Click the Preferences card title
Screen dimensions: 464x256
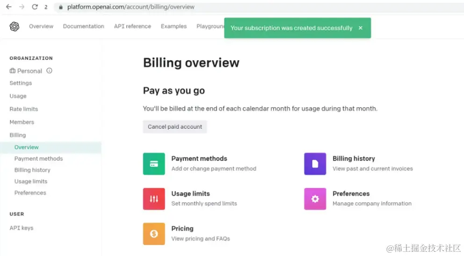(351, 194)
